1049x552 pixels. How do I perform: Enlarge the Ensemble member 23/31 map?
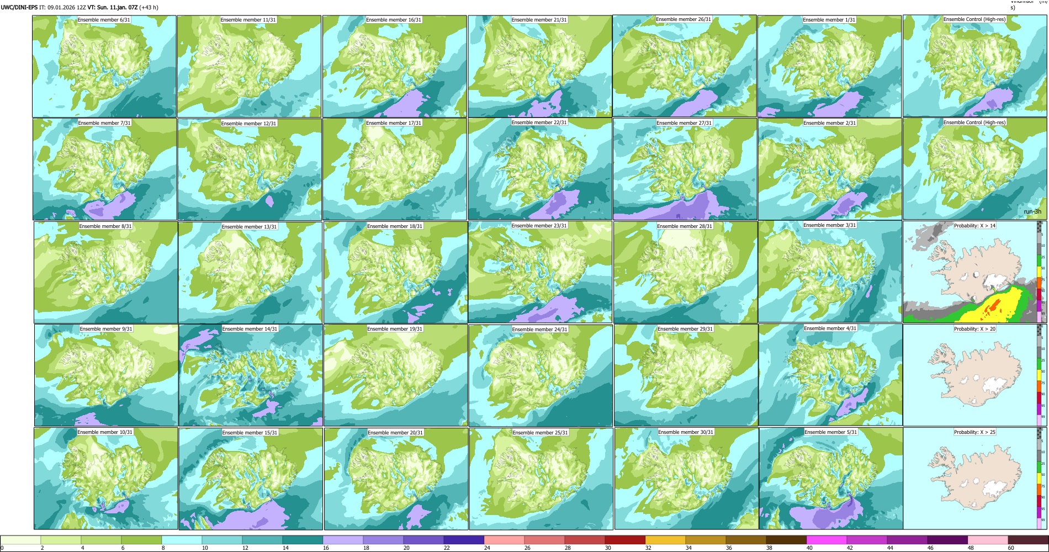pyautogui.click(x=540, y=272)
